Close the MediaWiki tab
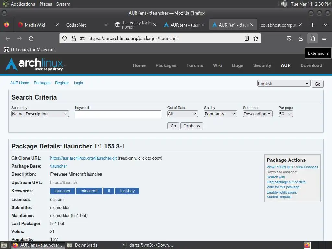332x249 pixels. click(57, 25)
